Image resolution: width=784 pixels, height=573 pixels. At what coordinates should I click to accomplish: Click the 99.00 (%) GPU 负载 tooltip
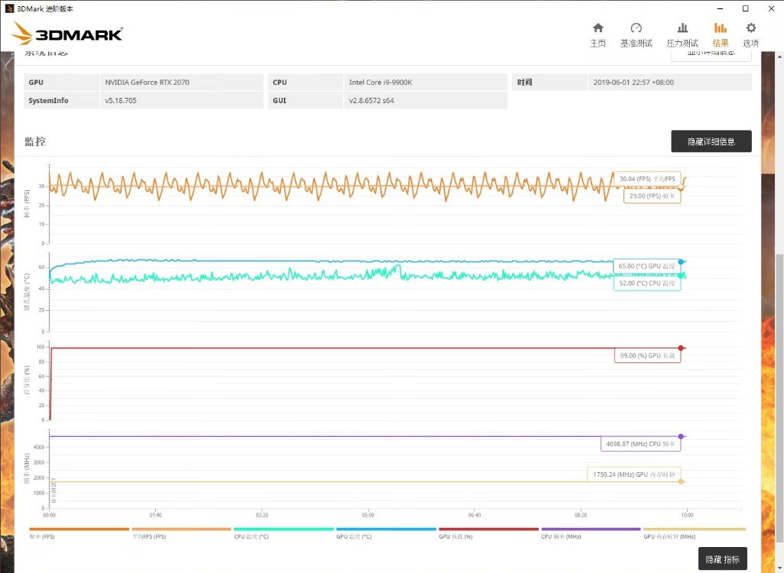pyautogui.click(x=647, y=355)
